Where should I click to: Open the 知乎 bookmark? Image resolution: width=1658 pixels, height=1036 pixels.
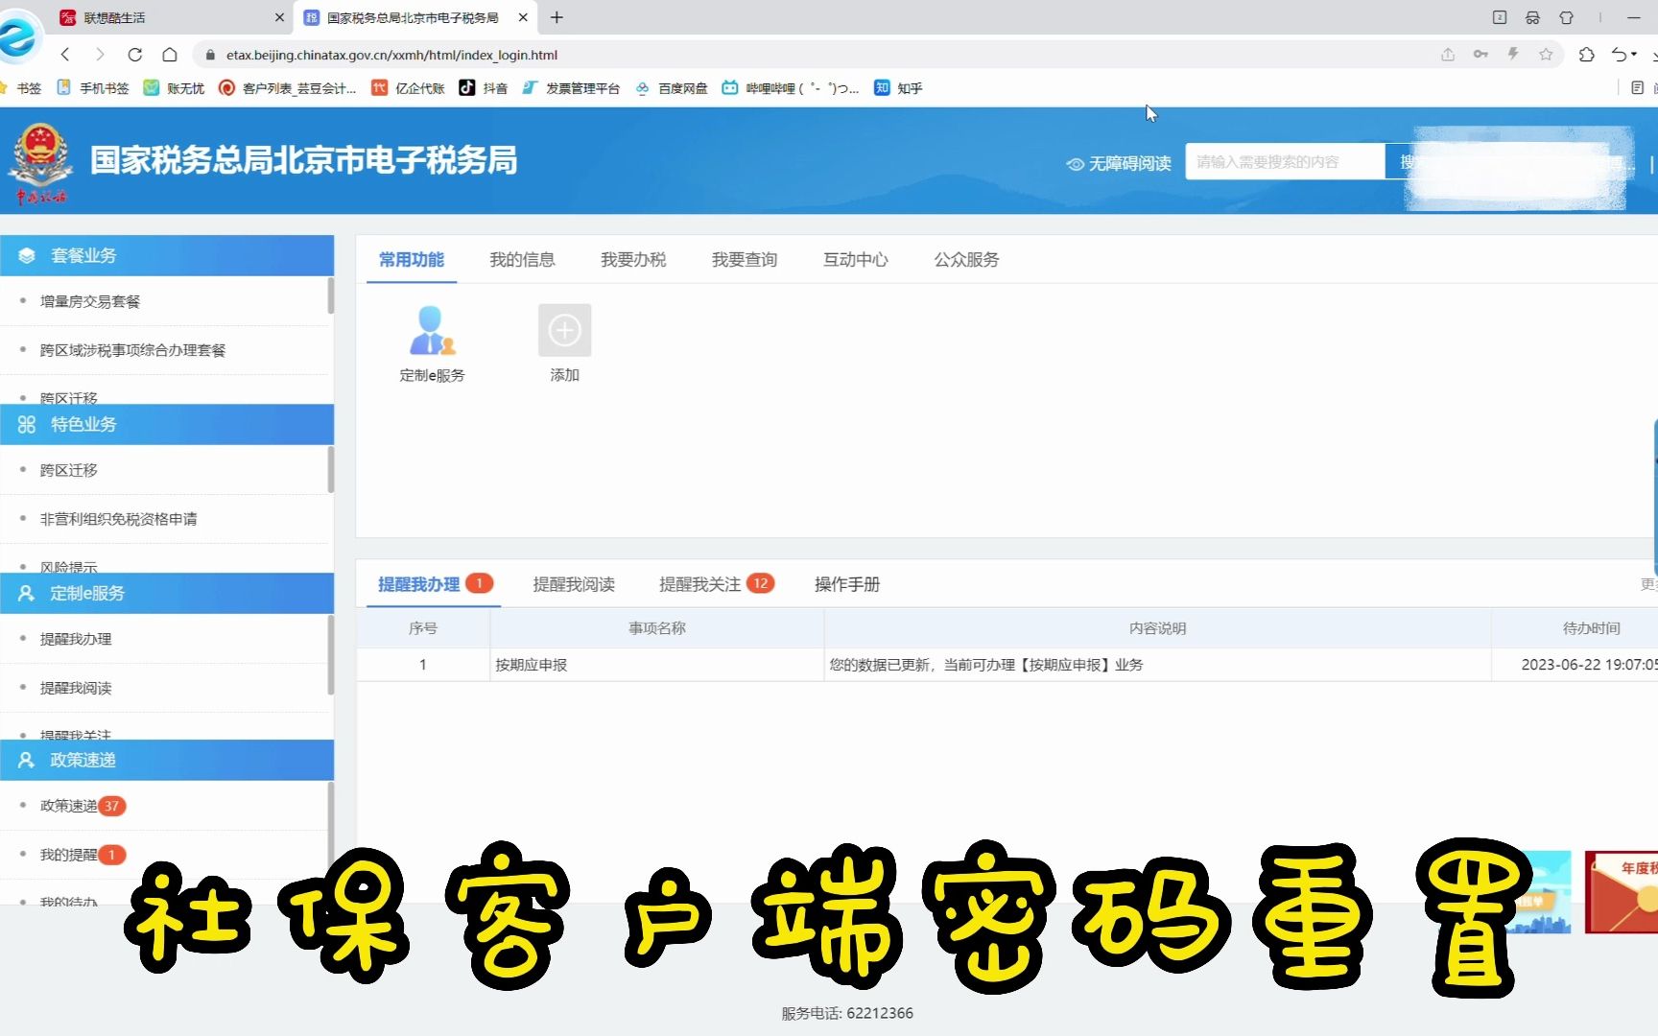click(x=898, y=88)
